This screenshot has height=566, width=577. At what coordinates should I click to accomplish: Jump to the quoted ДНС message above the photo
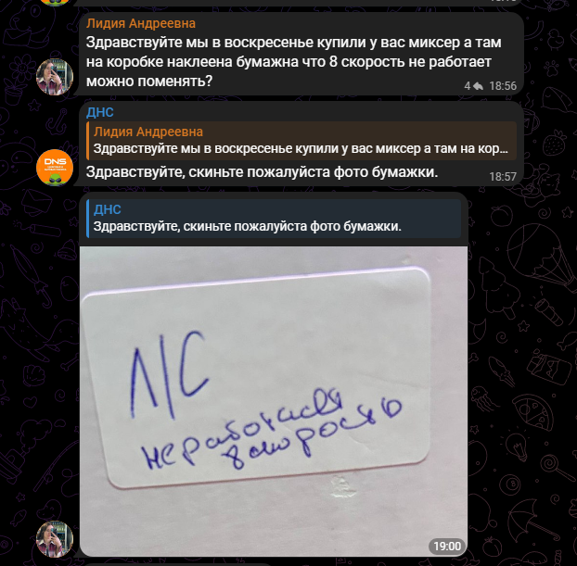(x=274, y=219)
